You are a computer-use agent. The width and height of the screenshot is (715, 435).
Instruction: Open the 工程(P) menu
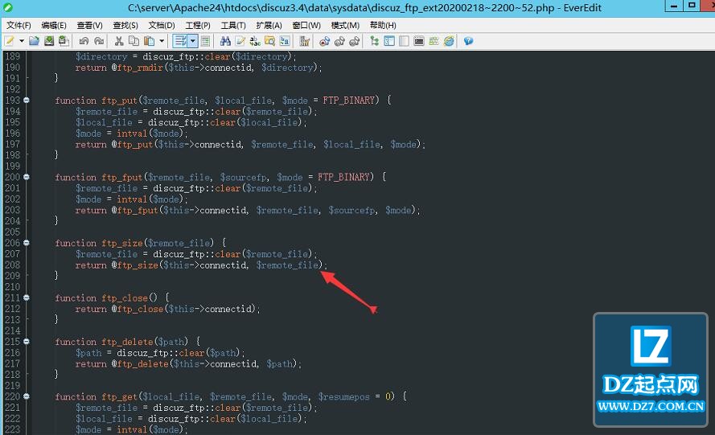coord(198,25)
